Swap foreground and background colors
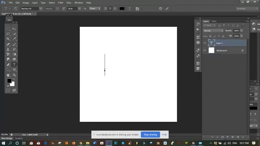The height and width of the screenshot is (146, 260). point(14,79)
